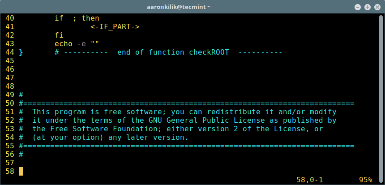Maximize the terminal window
Screen dimensions: 385x185
[x=368, y=7]
